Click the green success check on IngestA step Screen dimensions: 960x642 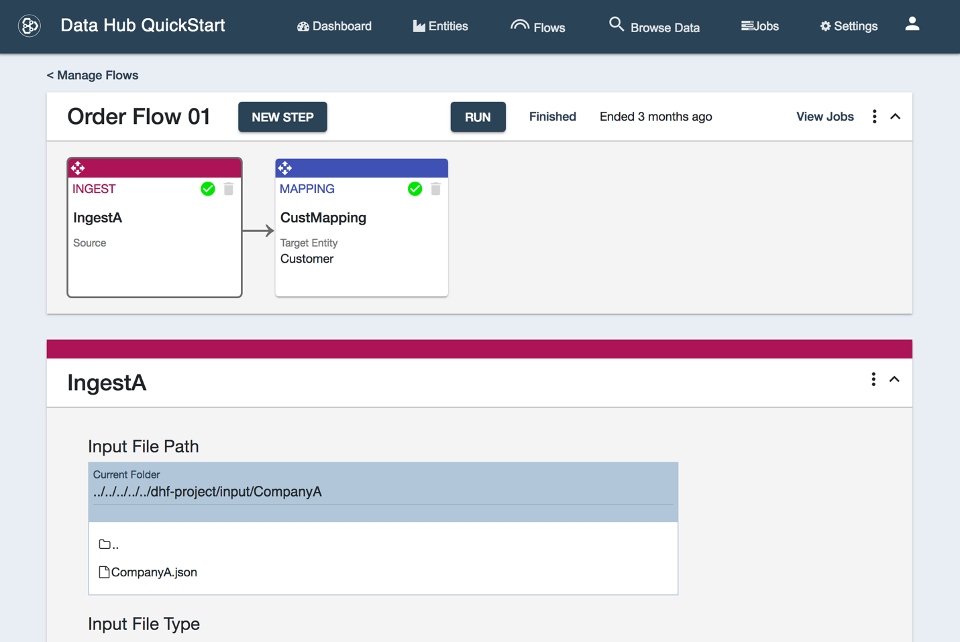point(208,189)
